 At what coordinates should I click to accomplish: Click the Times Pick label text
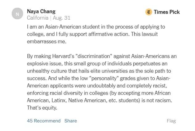click(167, 12)
